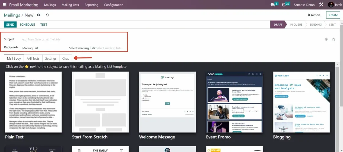The image size is (343, 152).
Task: Choose the Start From Scratch template
Action: tap(100, 102)
